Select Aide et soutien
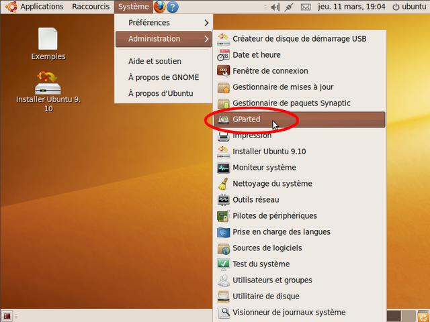The width and height of the screenshot is (430, 322). pos(163,61)
